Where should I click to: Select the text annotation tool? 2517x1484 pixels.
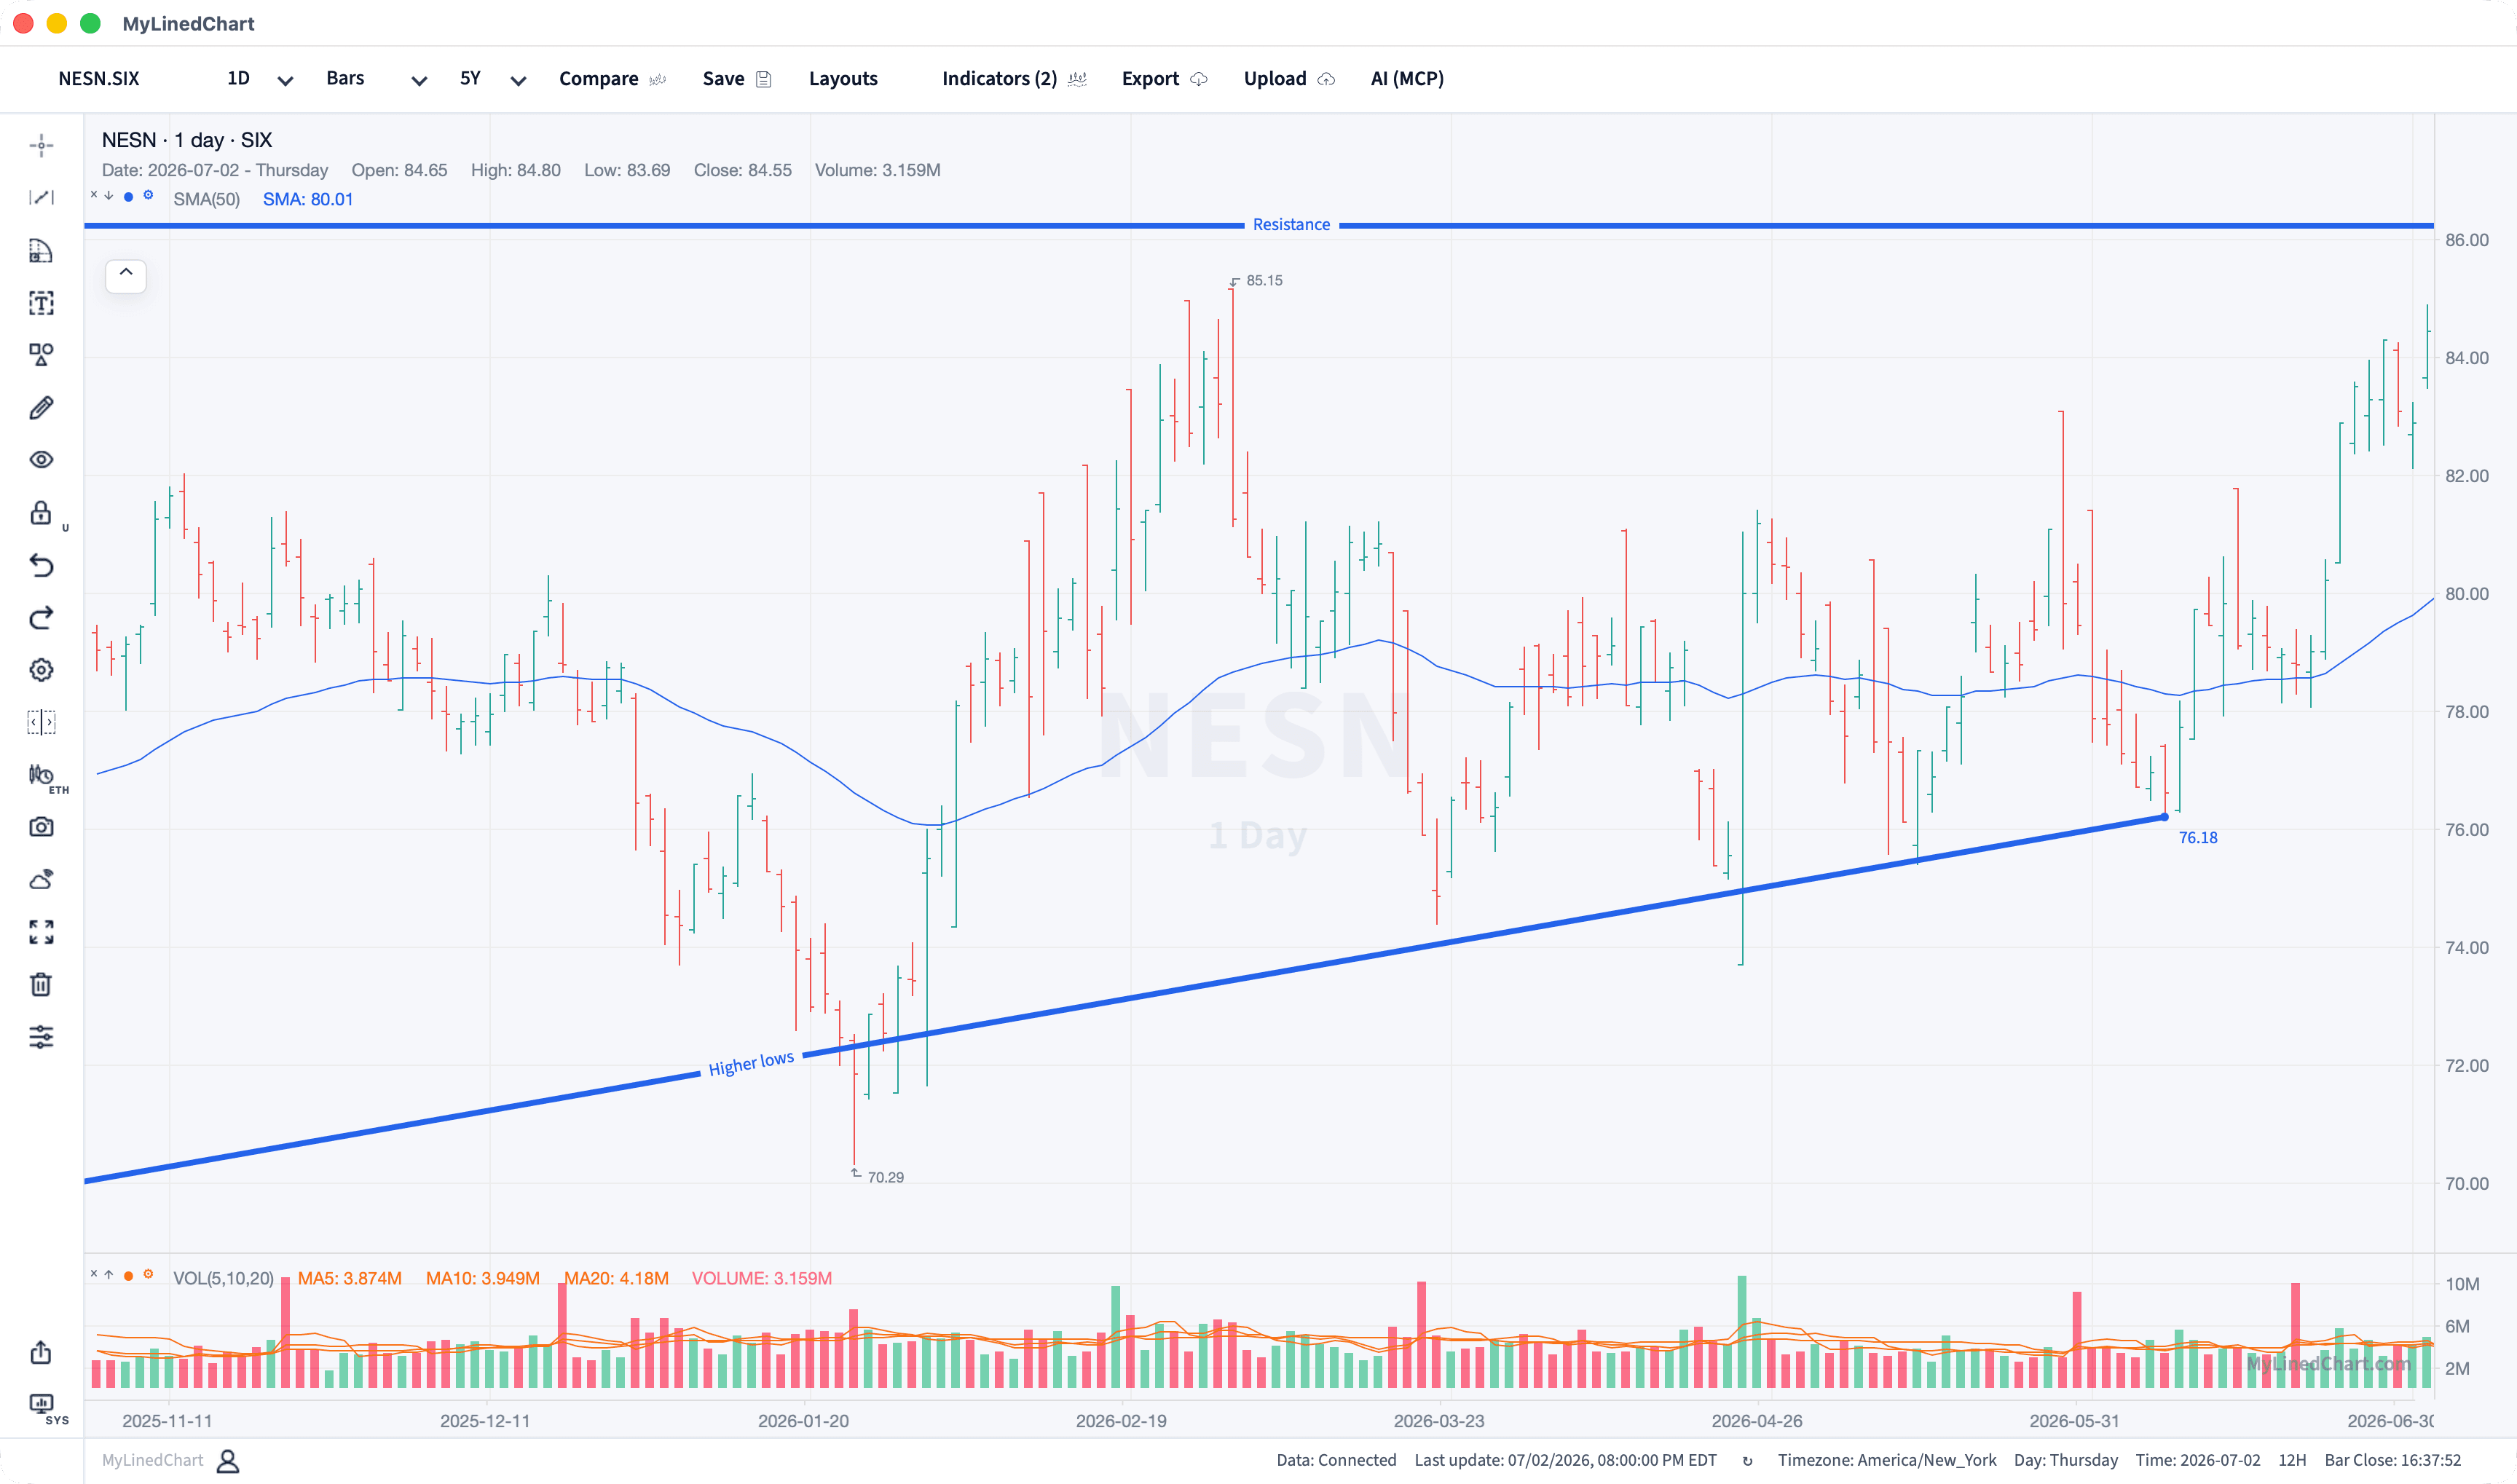tap(41, 303)
